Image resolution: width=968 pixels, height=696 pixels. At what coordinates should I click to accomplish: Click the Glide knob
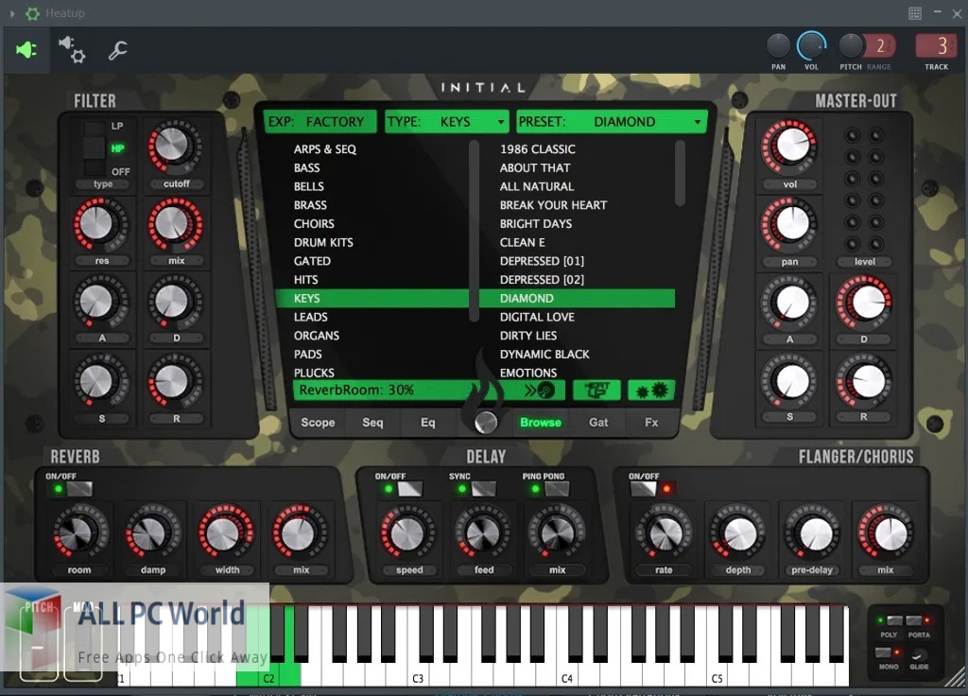(919, 654)
